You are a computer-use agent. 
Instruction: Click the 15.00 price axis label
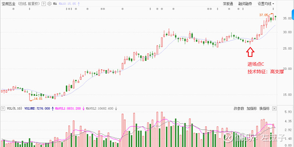coord(287,95)
